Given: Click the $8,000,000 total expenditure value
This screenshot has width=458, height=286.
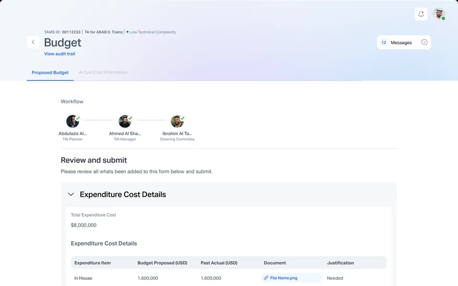Looking at the screenshot, I should tap(83, 225).
